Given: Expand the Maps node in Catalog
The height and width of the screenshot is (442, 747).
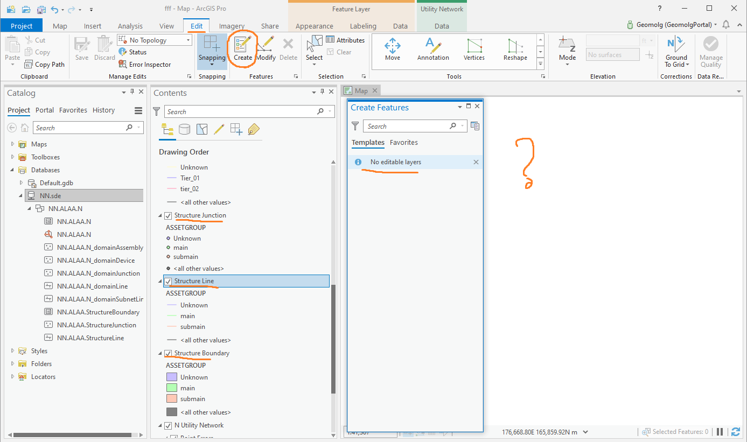Looking at the screenshot, I should click(12, 144).
